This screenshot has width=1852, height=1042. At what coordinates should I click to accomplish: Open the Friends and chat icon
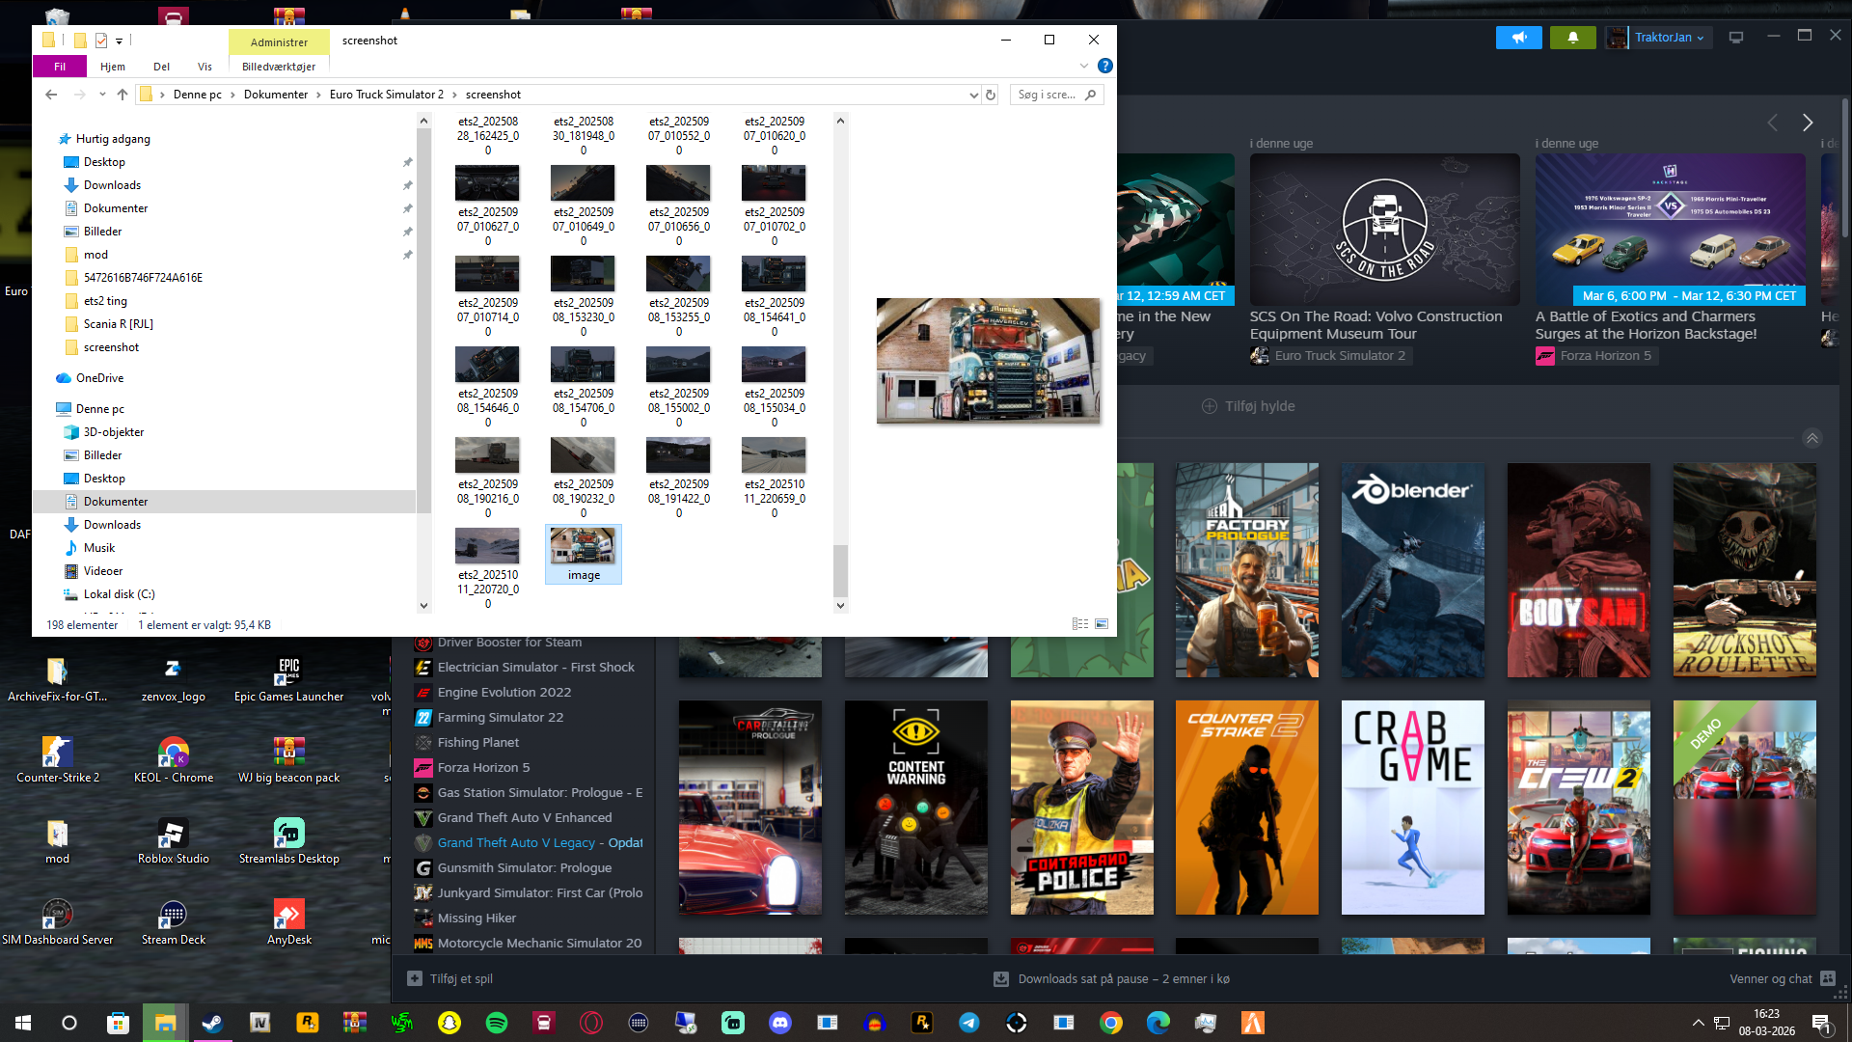coord(1828,978)
